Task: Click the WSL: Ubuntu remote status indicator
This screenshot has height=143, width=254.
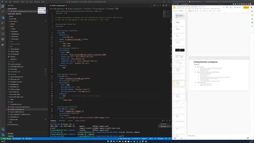Action: (6, 139)
